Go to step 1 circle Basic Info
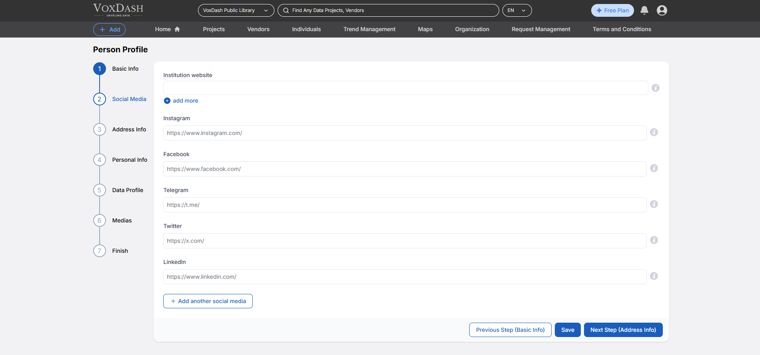Viewport: 760px width, 355px height. (x=100, y=69)
